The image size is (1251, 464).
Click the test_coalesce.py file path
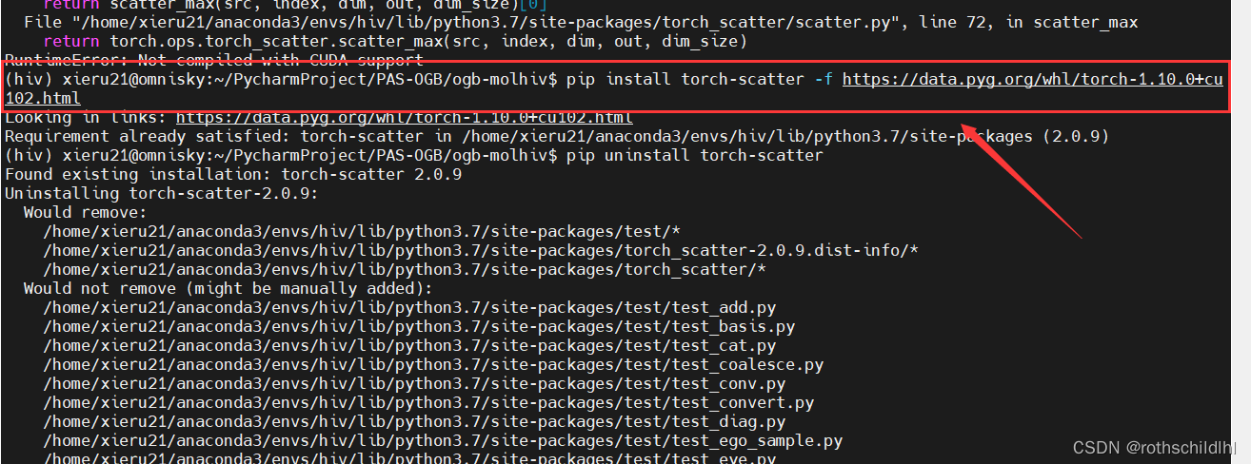[433, 365]
